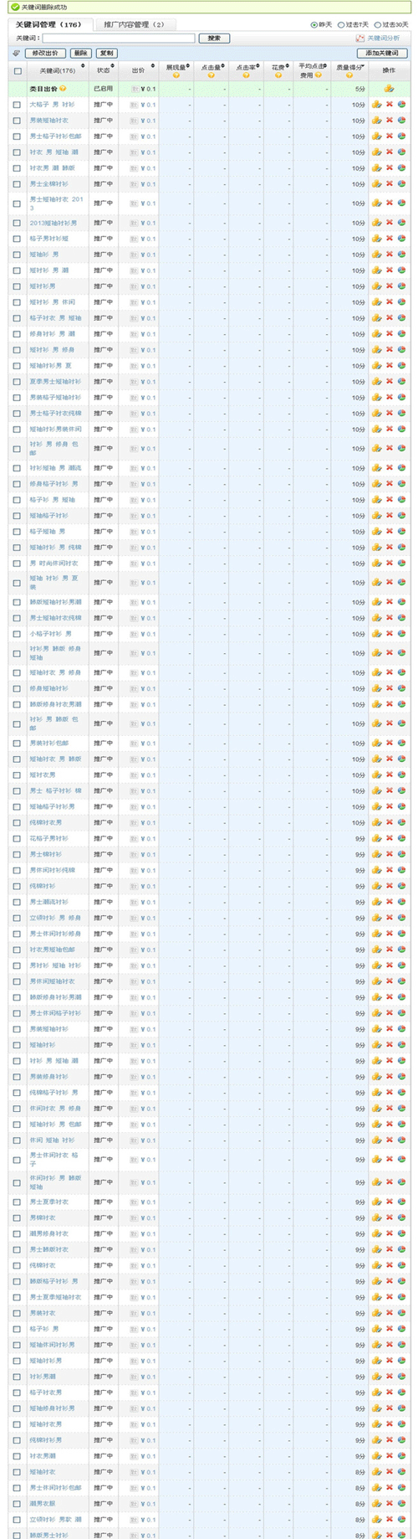The width and height of the screenshot is (418, 1539).
Task: Open the pie chart icon for 男装短袖衬衣
Action: tap(401, 121)
